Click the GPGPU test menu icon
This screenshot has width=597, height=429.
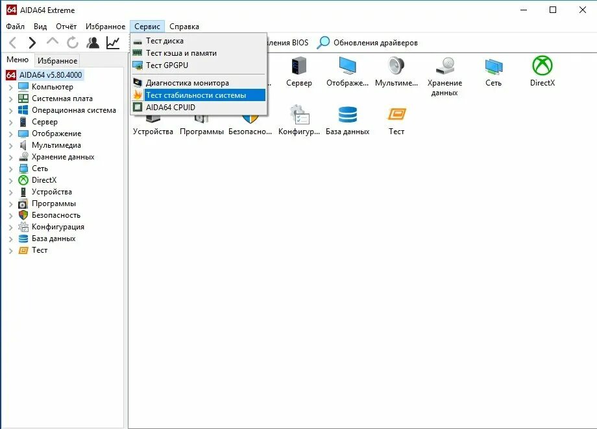point(138,65)
